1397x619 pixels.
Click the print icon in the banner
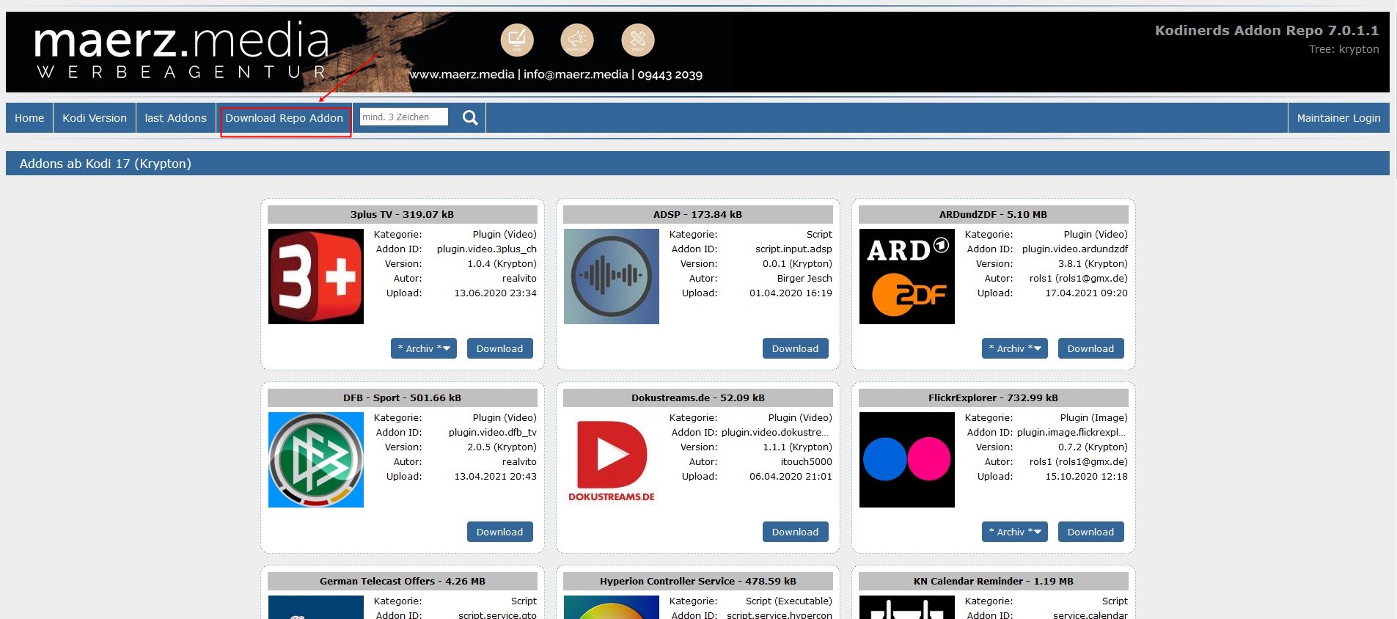(638, 40)
